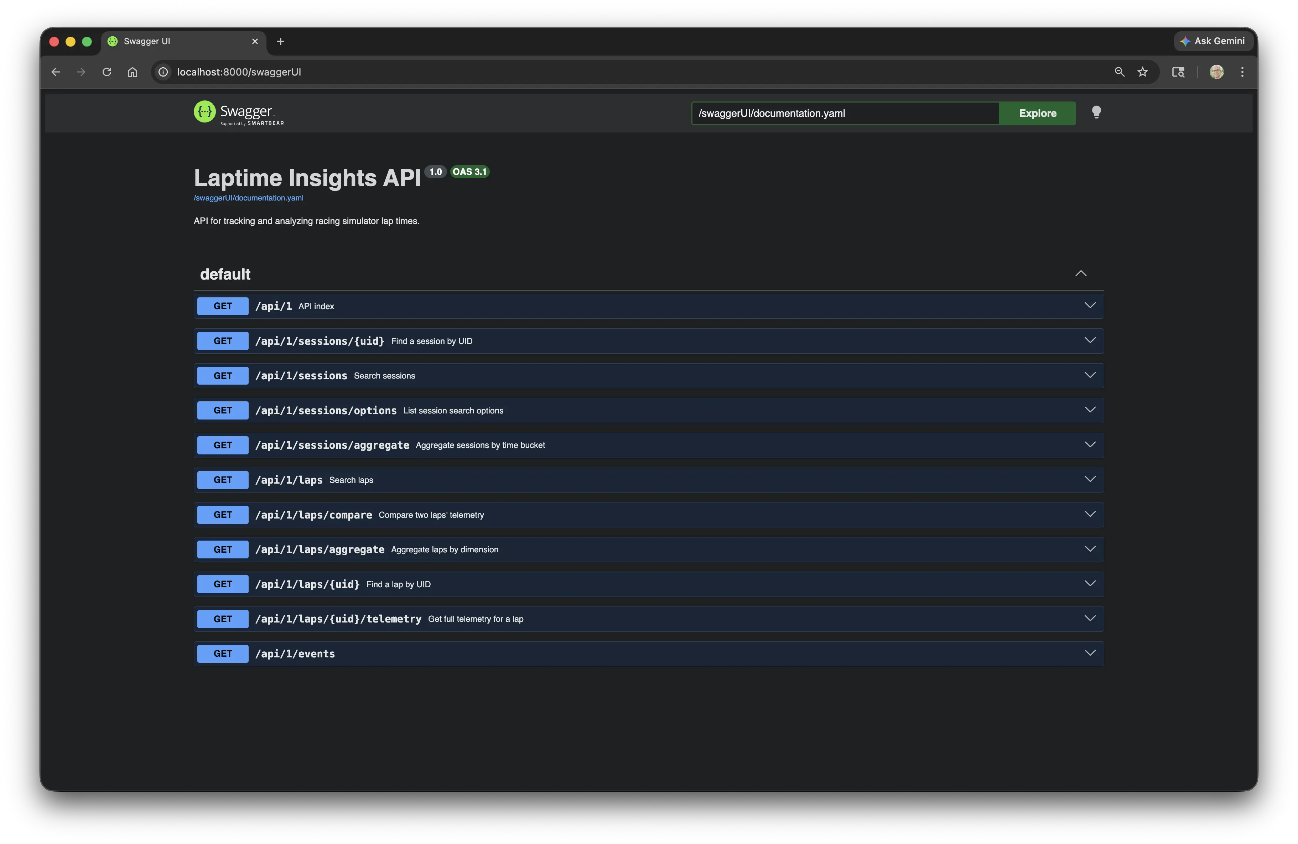Screen dimensions: 1298x844
Task: Toggle dark mode with the lightbulb icon
Action: 1096,112
